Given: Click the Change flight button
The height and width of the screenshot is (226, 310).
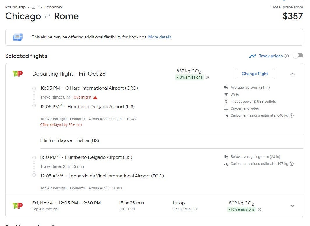Looking at the screenshot, I should (255, 74).
